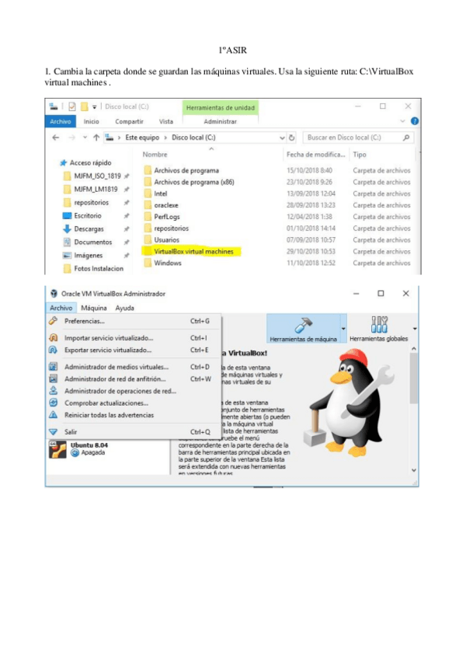Click Este equipo in the address bar
Screen dimensions: 466x659
click(142, 138)
